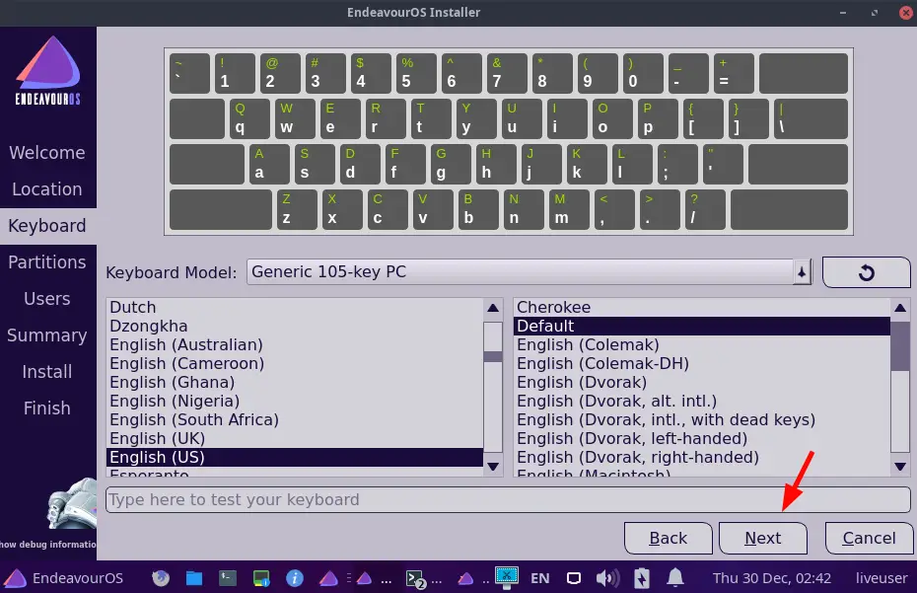Select English (Dvorak, right-handed) variant
The height and width of the screenshot is (593, 917).
coord(702,457)
